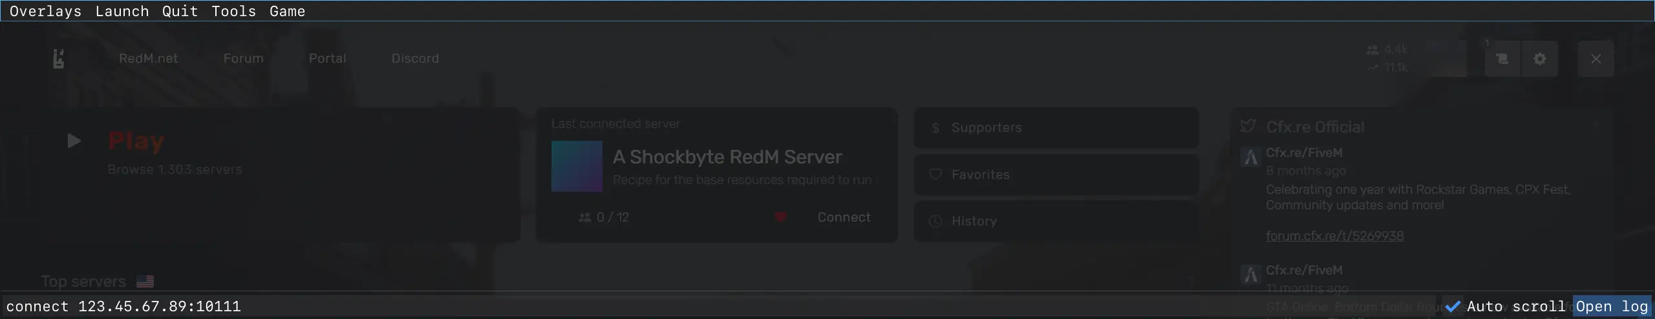Click Browse 1,303 servers text
This screenshot has width=1655, height=319.
pos(175,169)
